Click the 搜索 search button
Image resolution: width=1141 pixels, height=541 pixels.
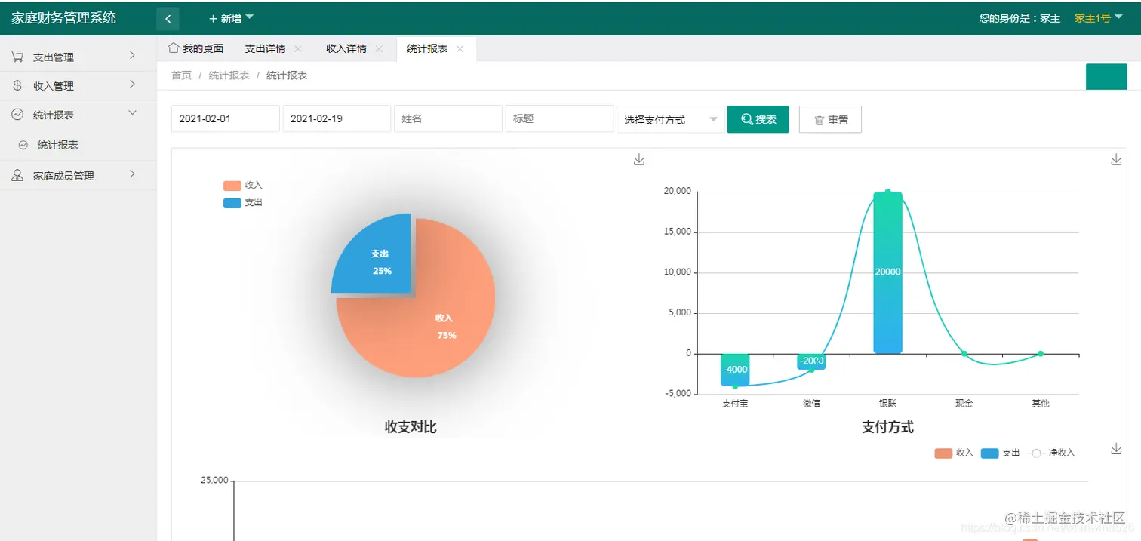coord(758,119)
